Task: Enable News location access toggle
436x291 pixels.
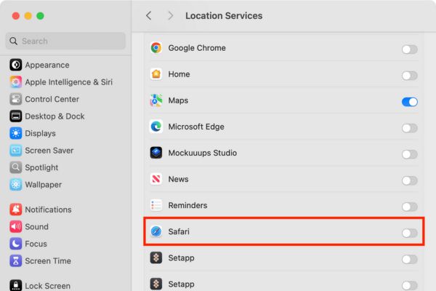Action: [409, 180]
